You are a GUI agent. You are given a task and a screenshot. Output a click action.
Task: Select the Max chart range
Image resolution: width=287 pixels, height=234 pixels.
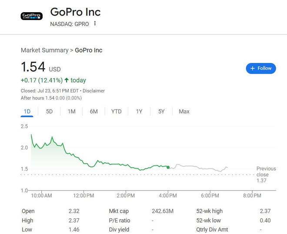pos(184,112)
